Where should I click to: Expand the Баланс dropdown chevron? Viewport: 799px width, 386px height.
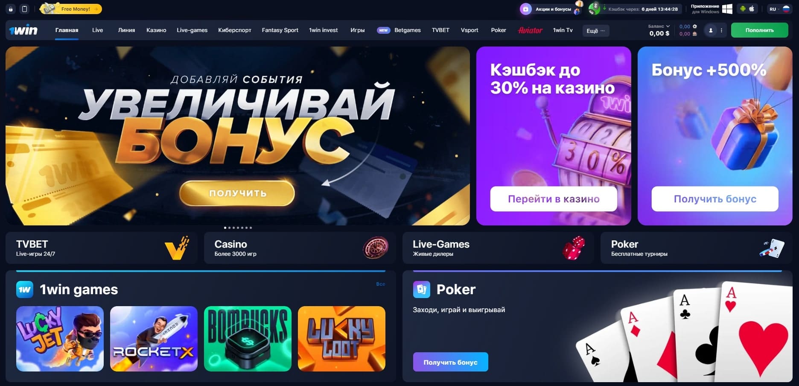pyautogui.click(x=668, y=26)
